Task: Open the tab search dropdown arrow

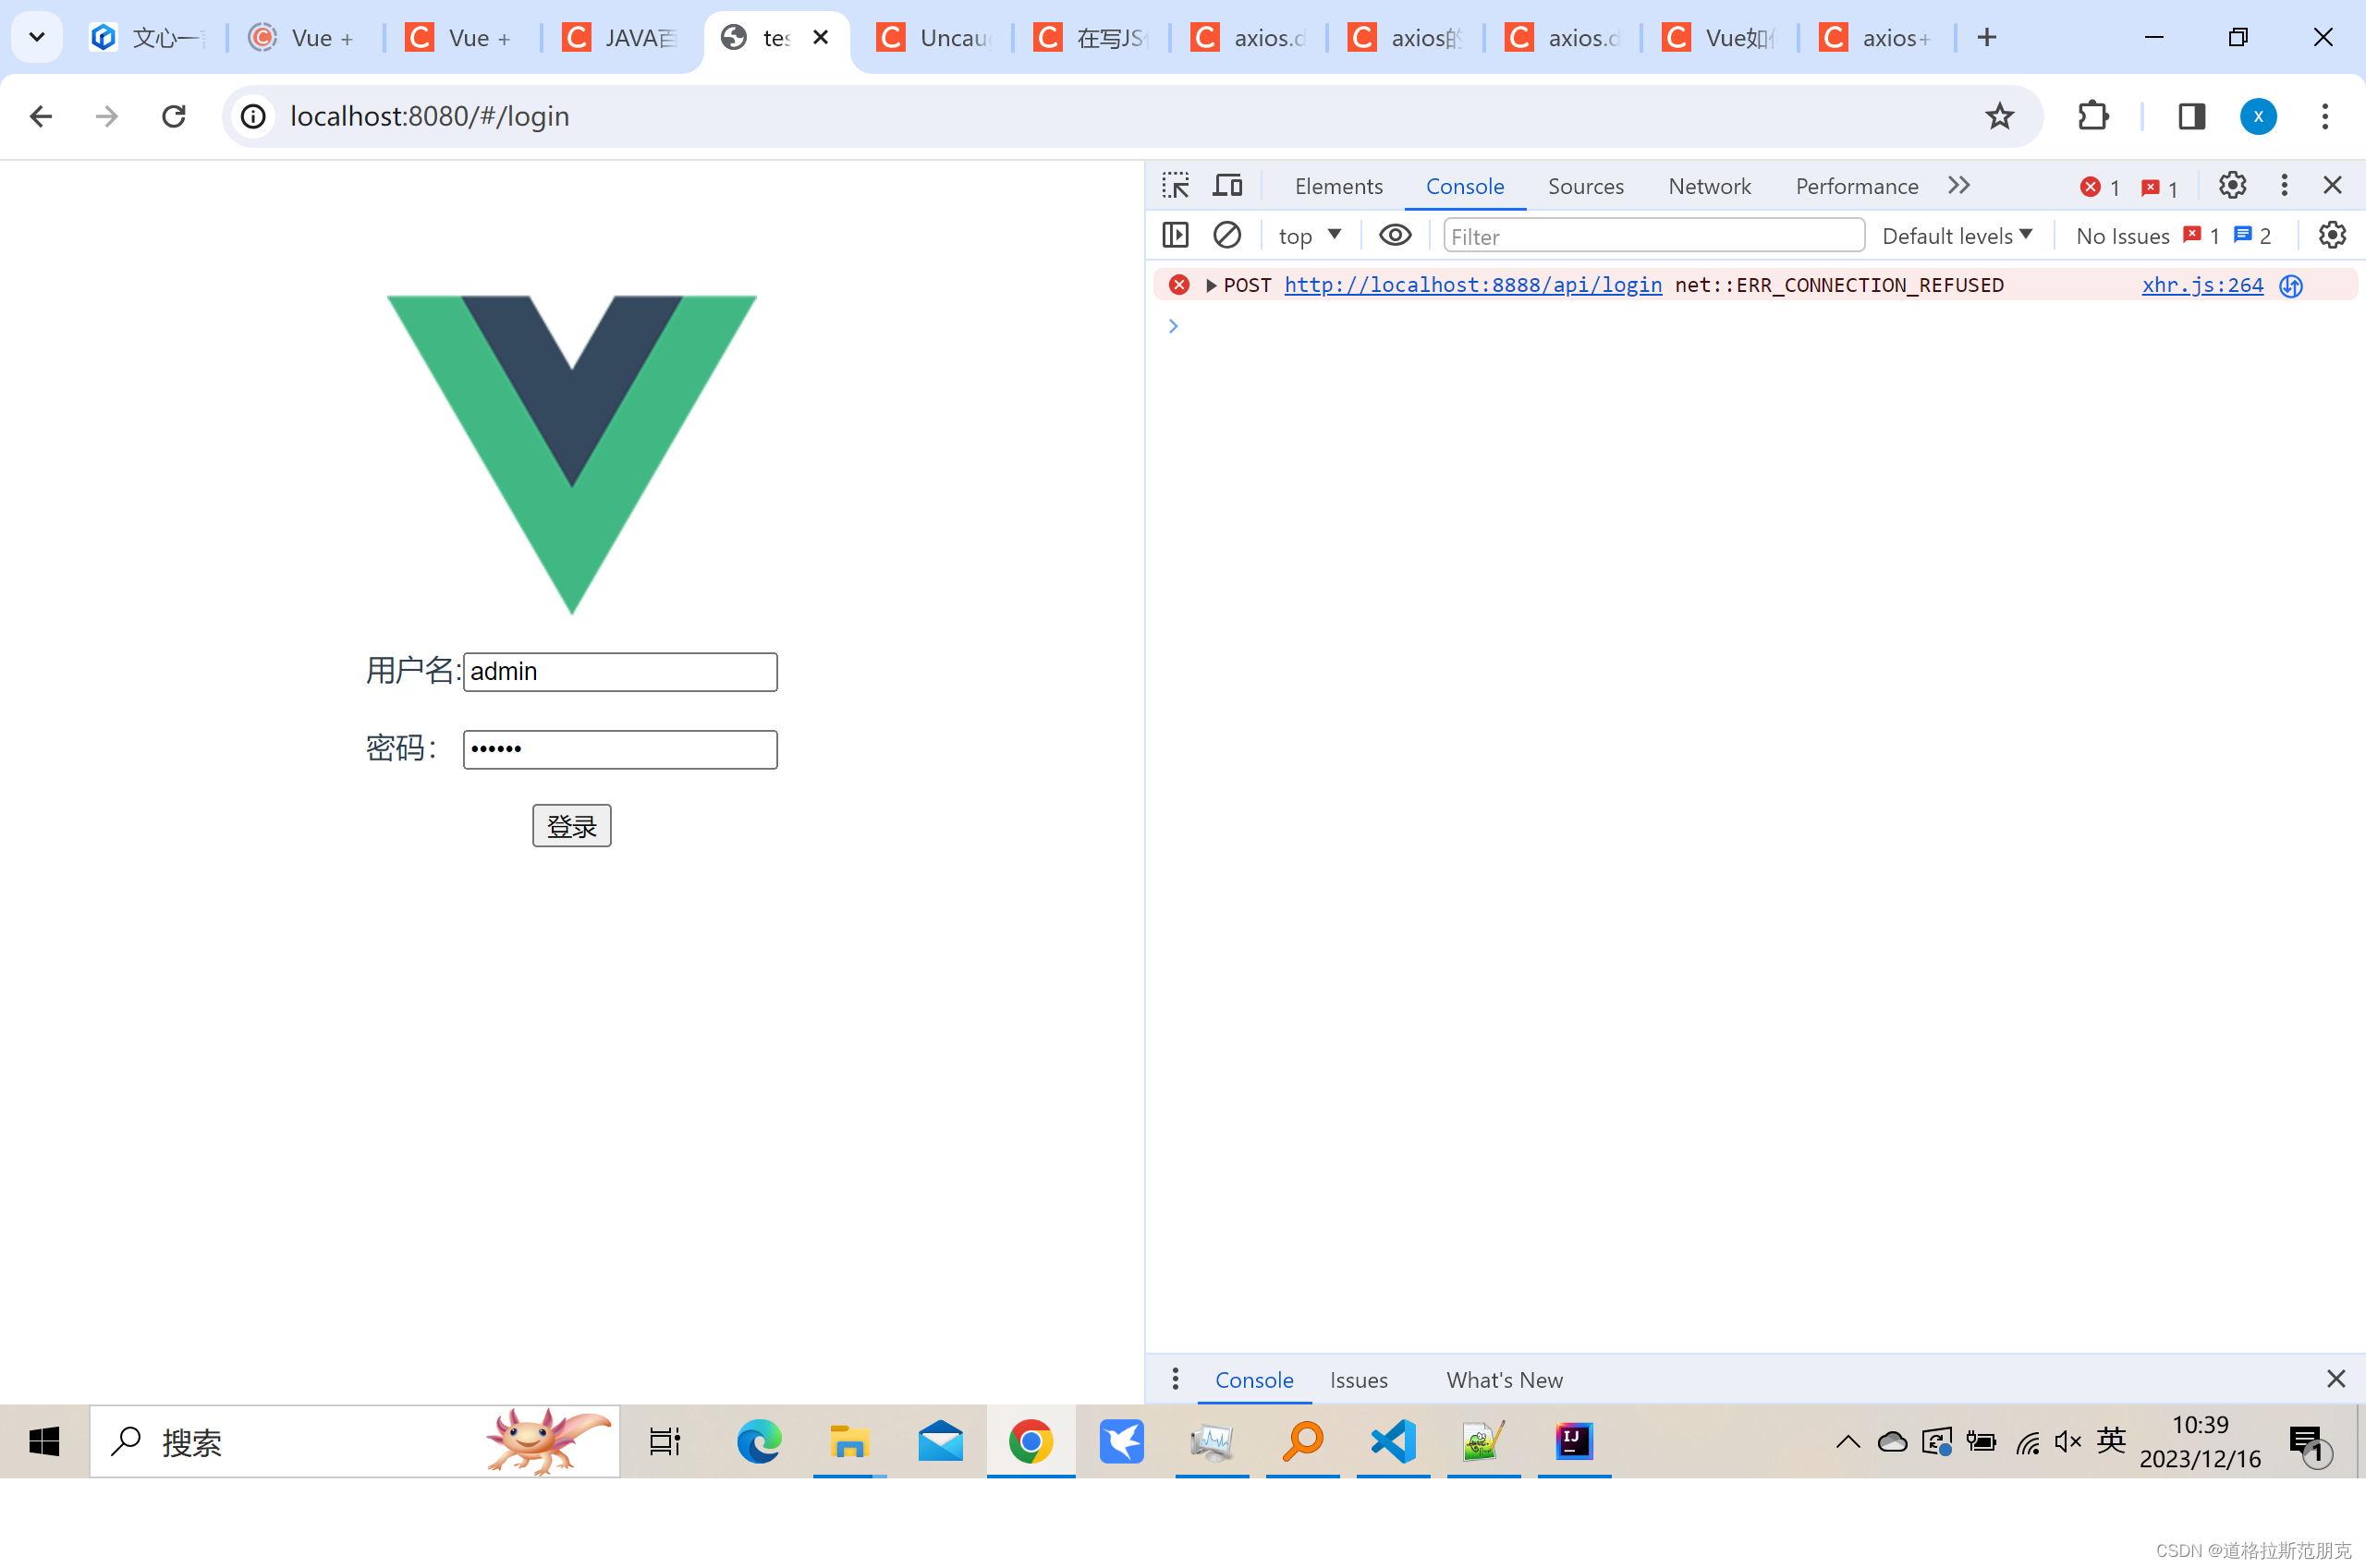Action: 37,37
